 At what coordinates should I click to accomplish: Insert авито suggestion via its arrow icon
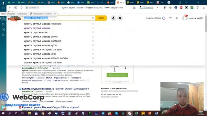pyautogui.click(x=93, y=37)
